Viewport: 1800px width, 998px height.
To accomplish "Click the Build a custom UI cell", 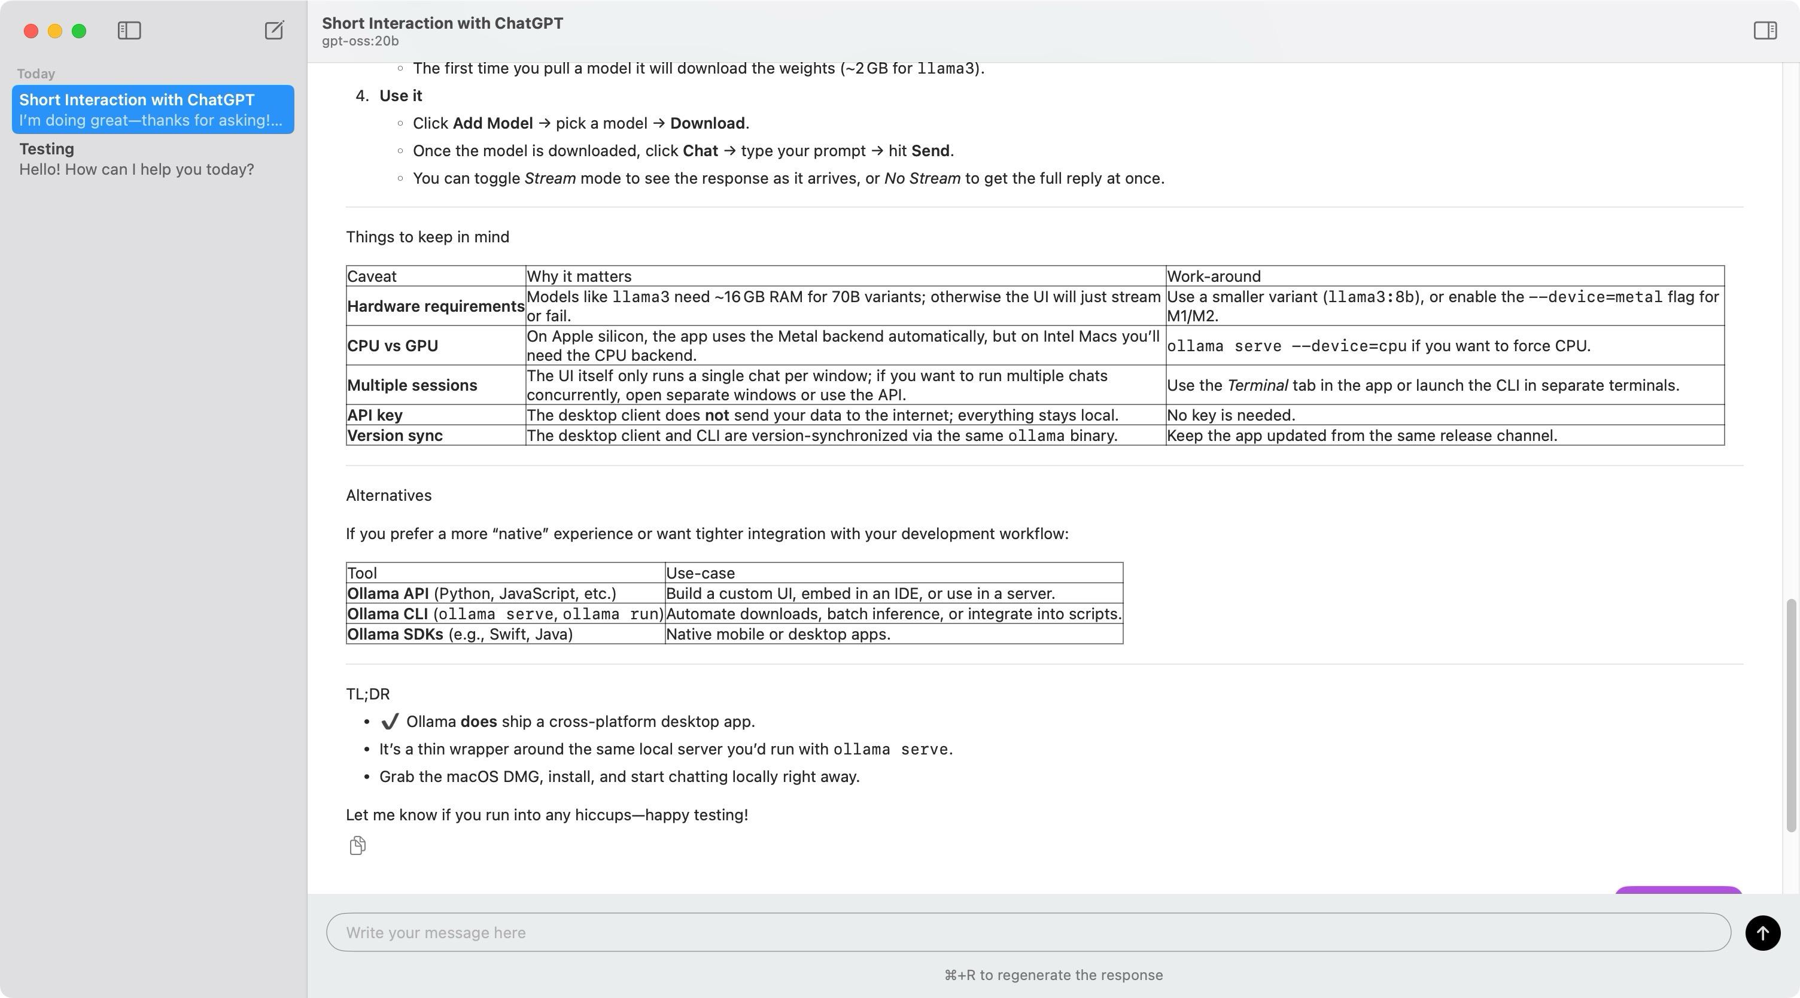I will point(893,594).
